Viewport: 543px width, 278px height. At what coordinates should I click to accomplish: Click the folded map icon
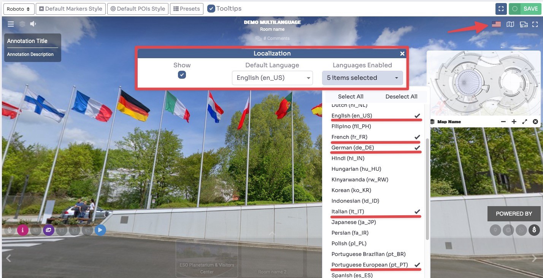pyautogui.click(x=510, y=24)
